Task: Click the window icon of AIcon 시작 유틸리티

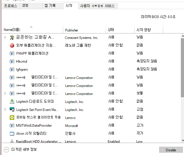Action: [x=12, y=134]
